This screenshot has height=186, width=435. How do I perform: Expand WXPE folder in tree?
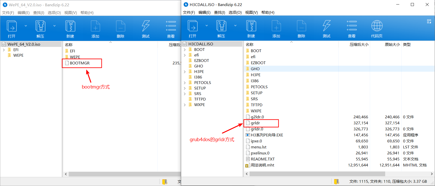185,105
